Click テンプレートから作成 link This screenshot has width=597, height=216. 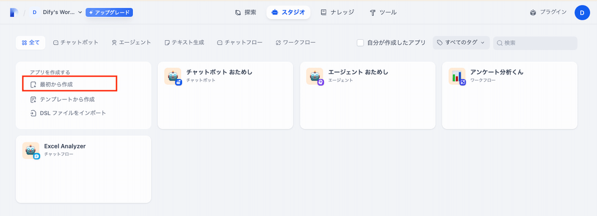click(x=67, y=99)
